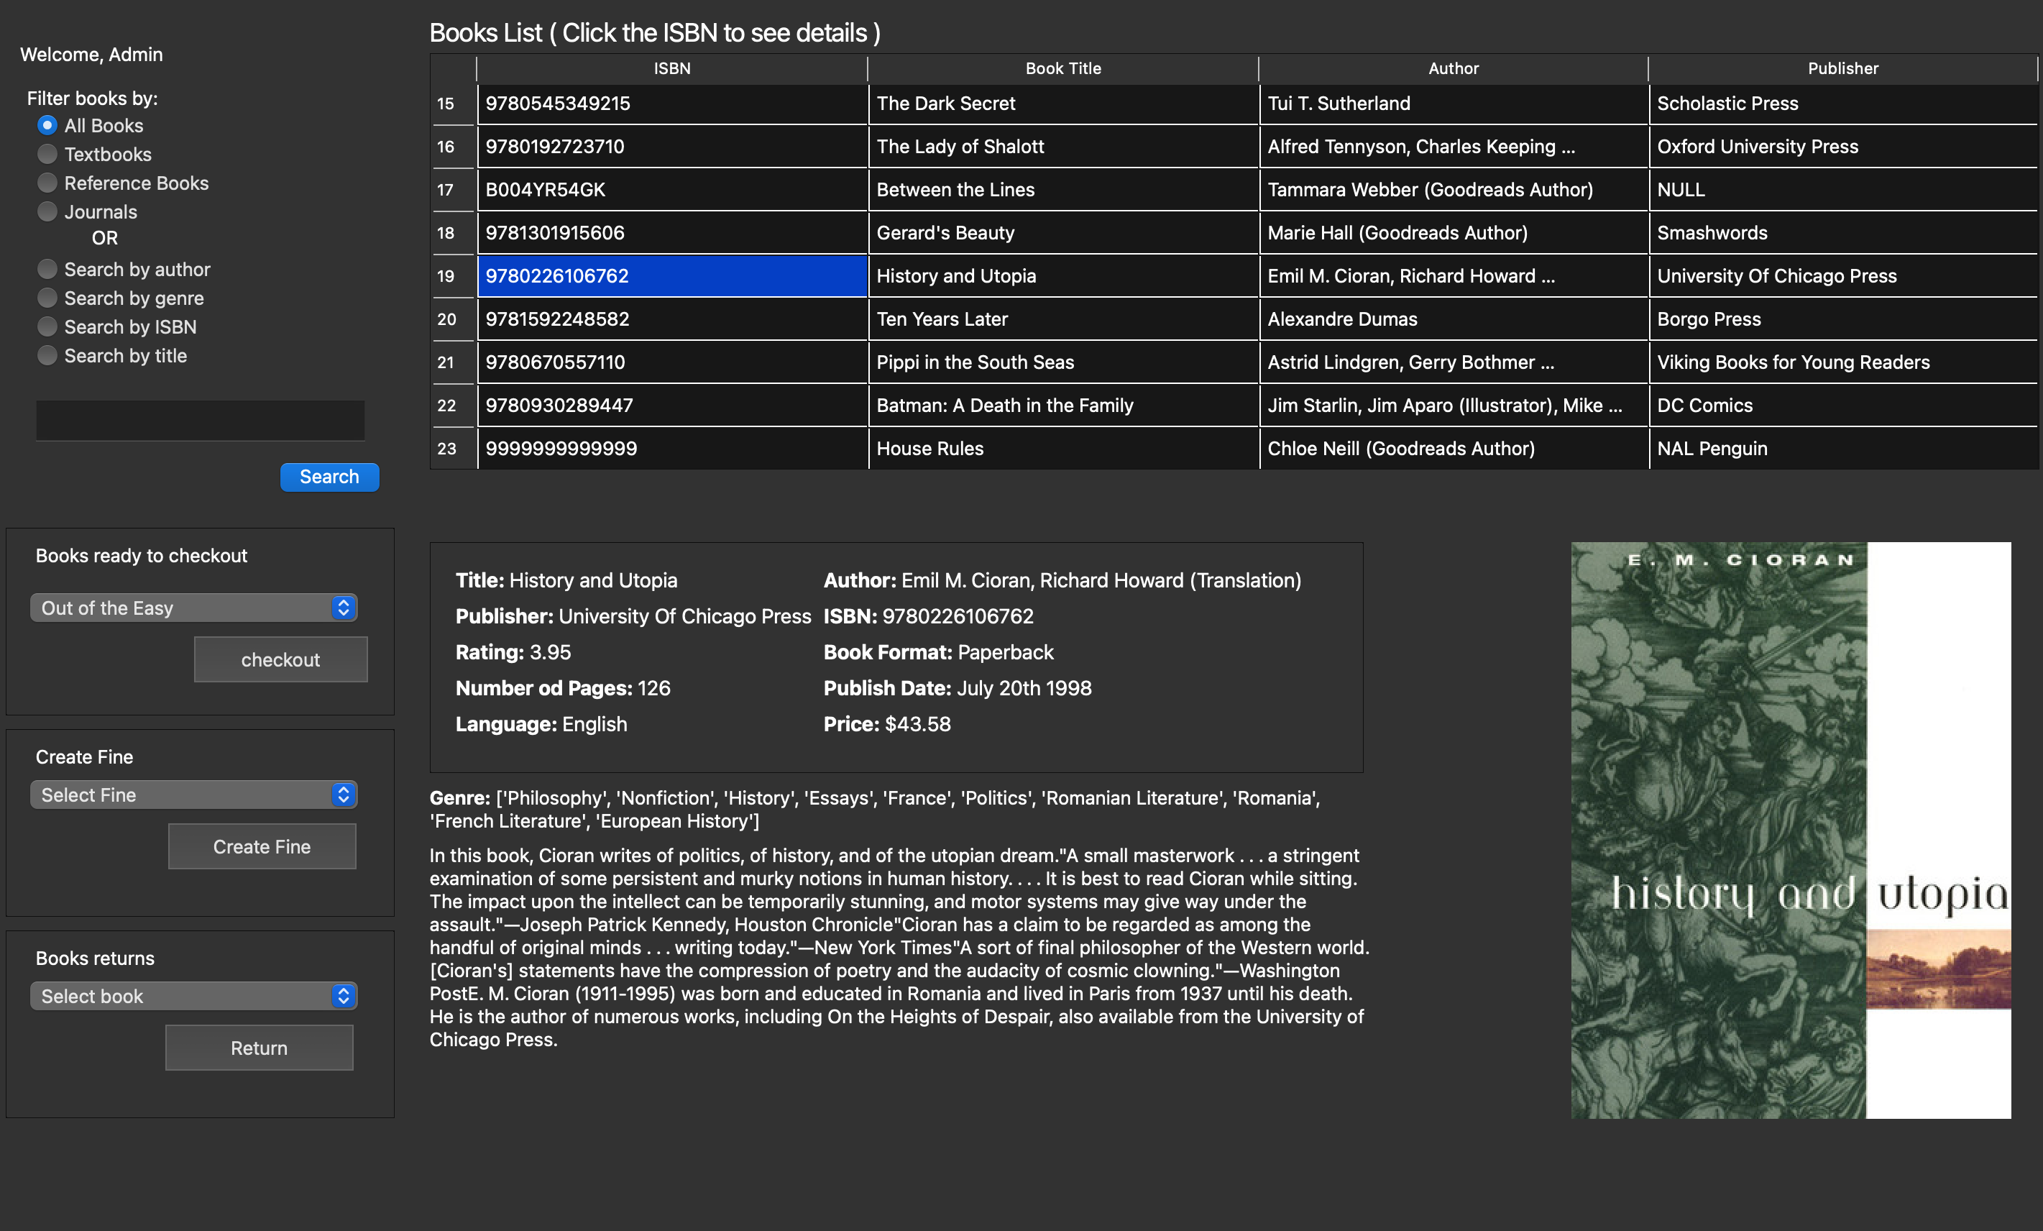Select row number 22 header
Viewport: 2043px width, 1231px height.
[446, 406]
